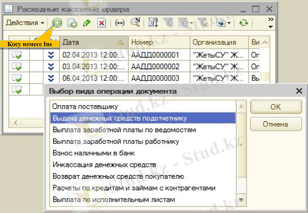The width and height of the screenshot is (308, 213).
Task: Click the red Mark for deletion icon
Action: coord(101,23)
